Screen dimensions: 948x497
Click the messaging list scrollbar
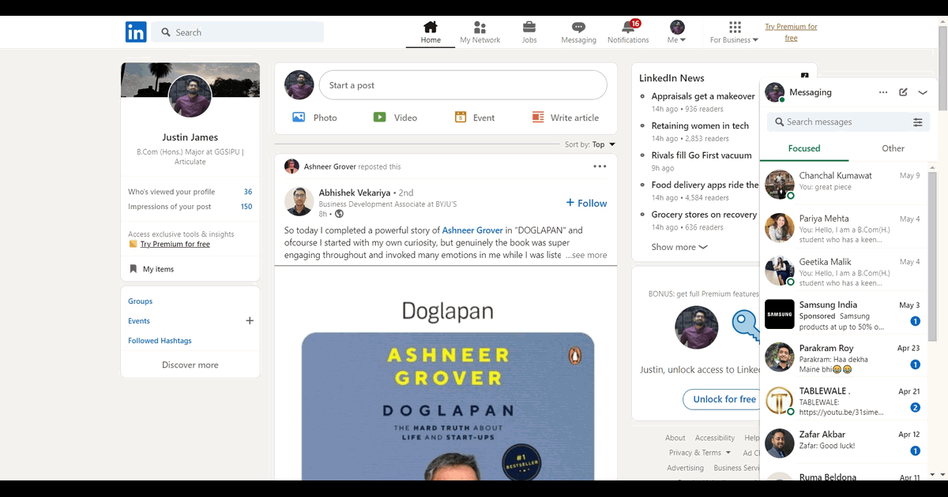click(x=932, y=256)
